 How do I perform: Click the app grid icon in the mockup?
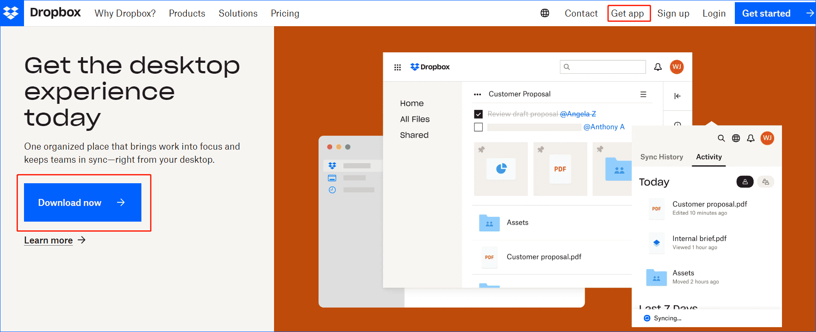coord(398,67)
